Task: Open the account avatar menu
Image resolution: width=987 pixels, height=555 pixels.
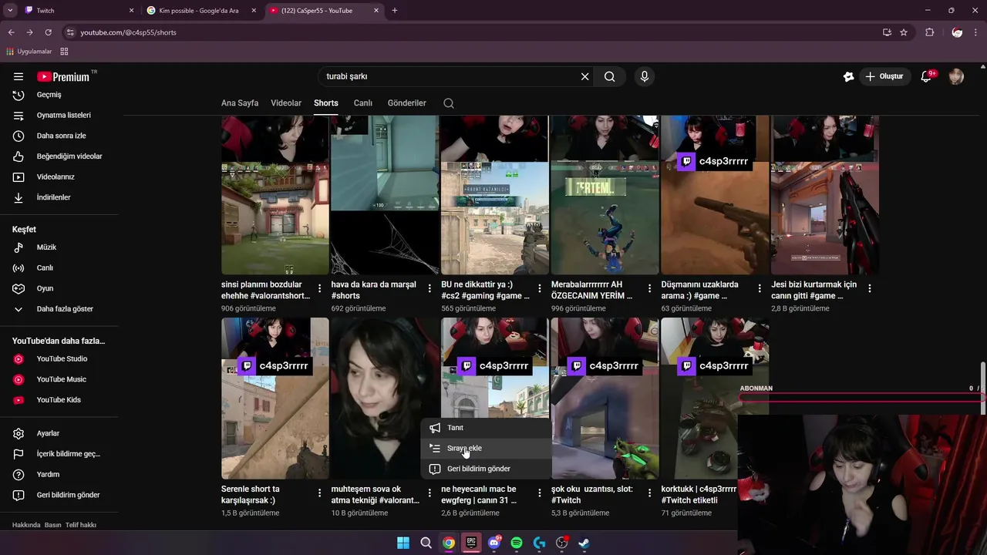Action: (x=956, y=76)
